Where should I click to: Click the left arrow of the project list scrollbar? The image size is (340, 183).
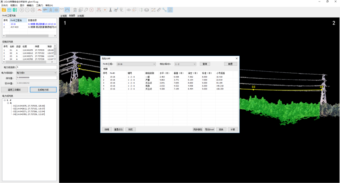[4, 36]
